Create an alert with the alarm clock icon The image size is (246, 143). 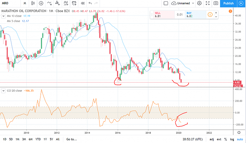coord(74,3)
